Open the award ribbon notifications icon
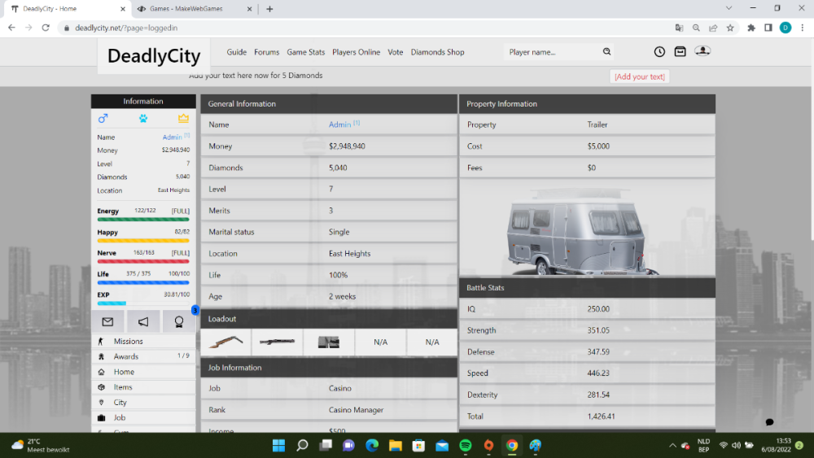 pos(178,321)
